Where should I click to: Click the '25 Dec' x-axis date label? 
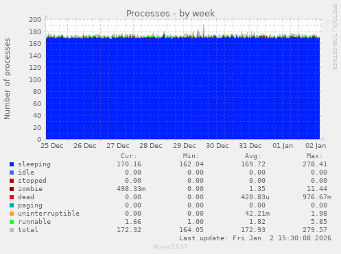pyautogui.click(x=52, y=146)
